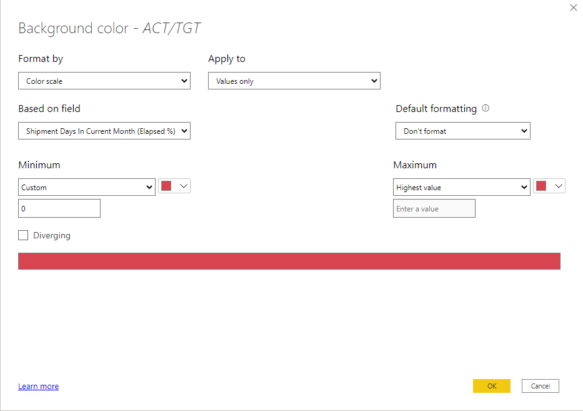Confirm with the OK button

(492, 386)
